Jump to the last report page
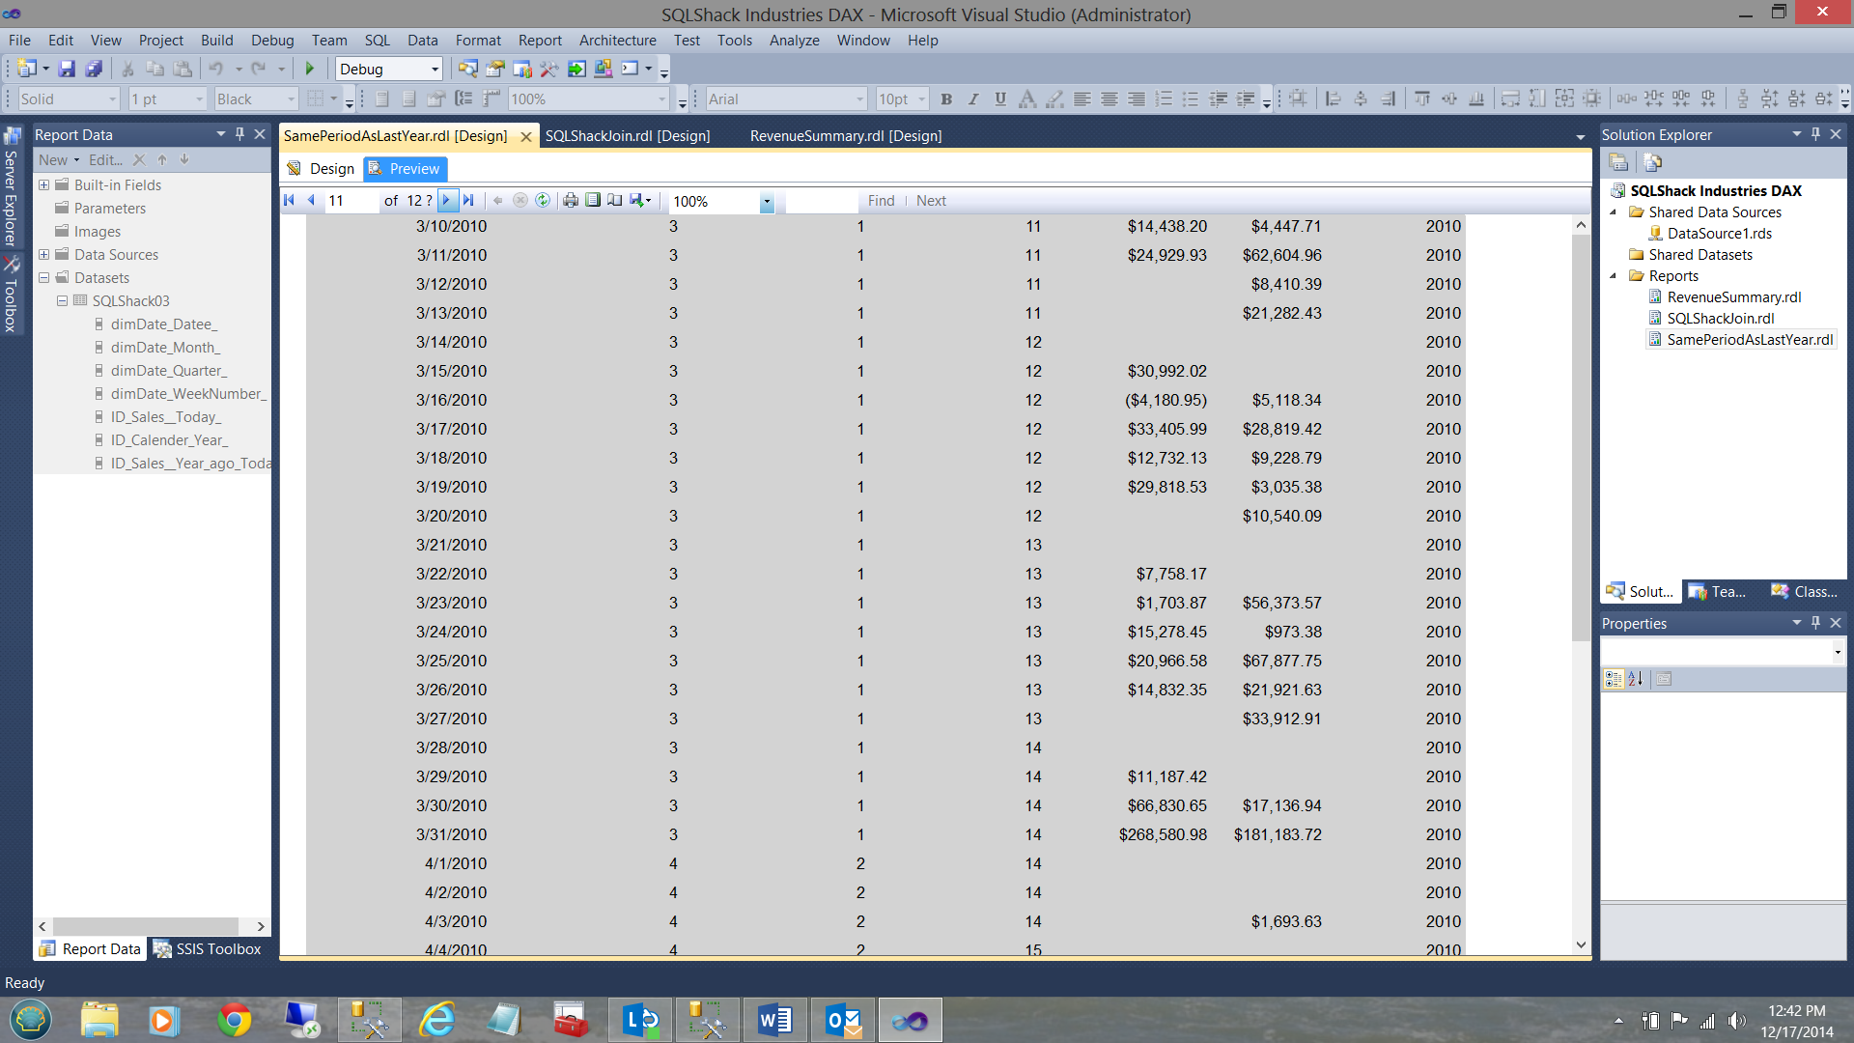Screen dimensions: 1854x1043 pyautogui.click(x=468, y=200)
